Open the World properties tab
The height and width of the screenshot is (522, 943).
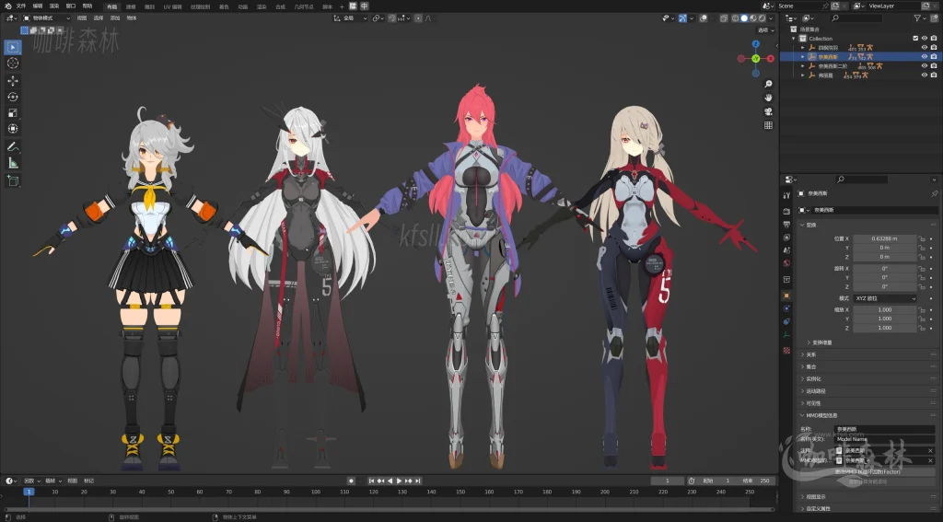tap(786, 263)
